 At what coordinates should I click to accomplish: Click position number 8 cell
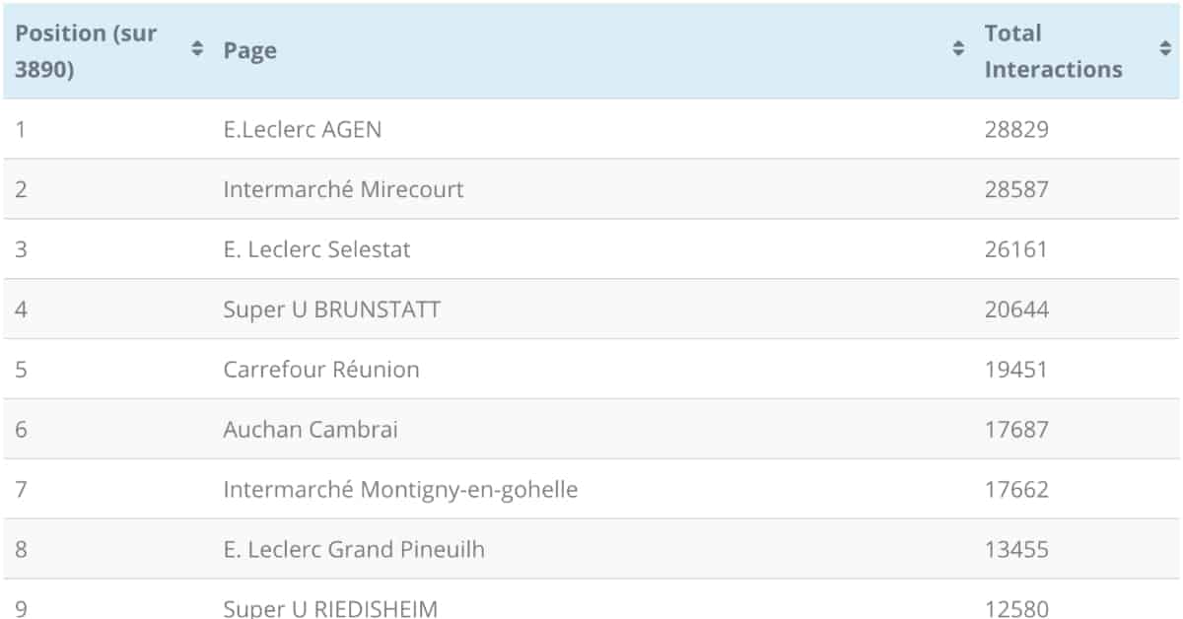(22, 550)
